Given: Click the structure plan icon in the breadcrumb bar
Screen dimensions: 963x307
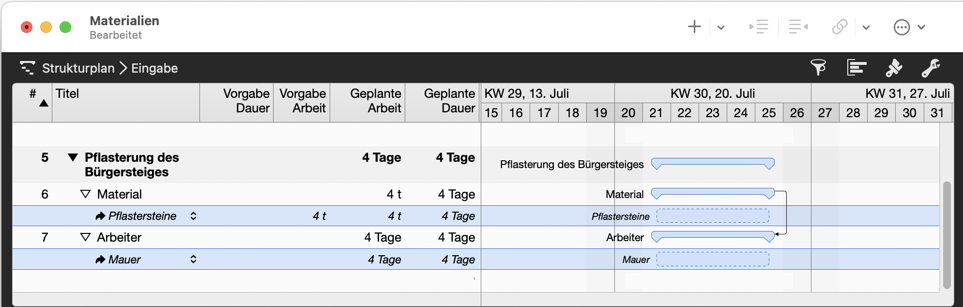Looking at the screenshot, I should [28, 68].
